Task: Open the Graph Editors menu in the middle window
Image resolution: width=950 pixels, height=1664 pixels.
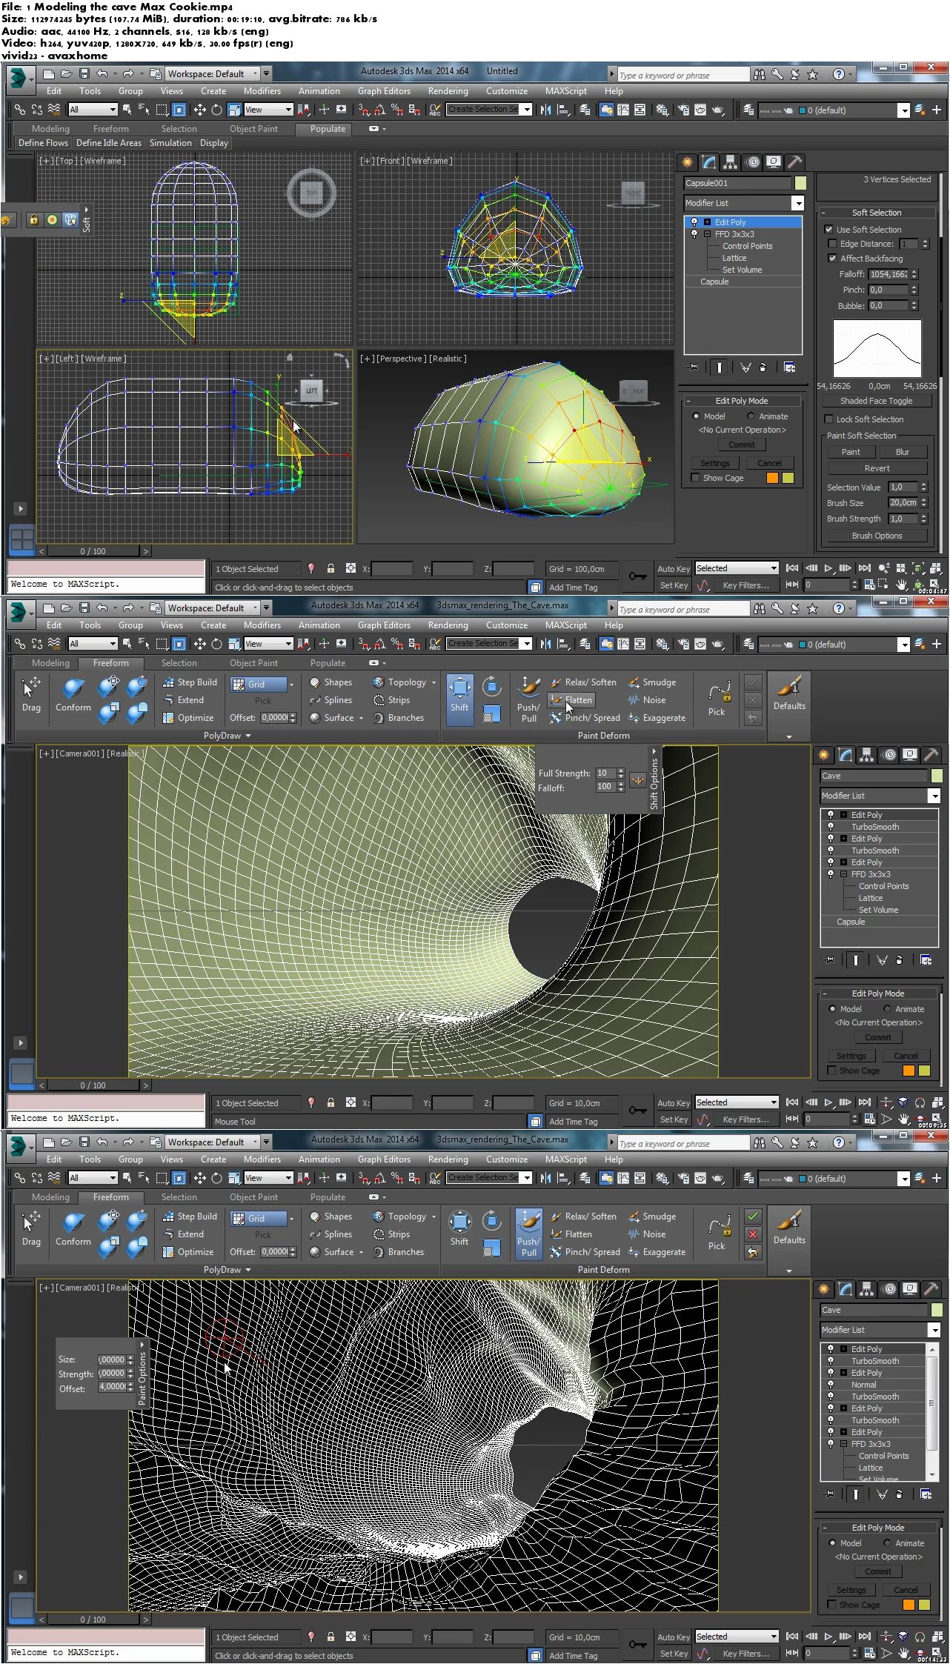Action: pos(384,625)
